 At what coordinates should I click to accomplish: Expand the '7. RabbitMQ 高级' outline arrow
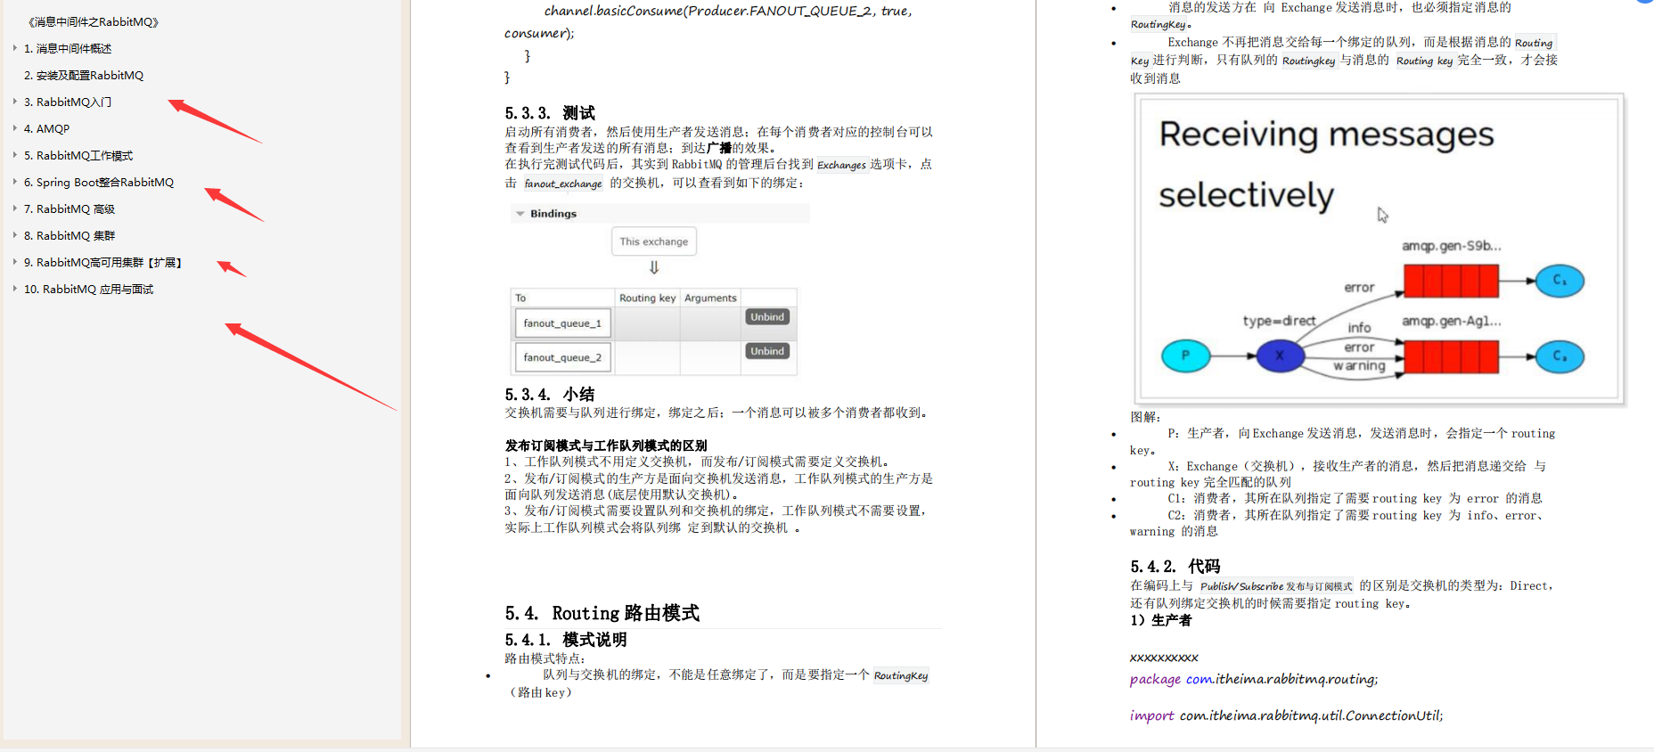pos(15,208)
